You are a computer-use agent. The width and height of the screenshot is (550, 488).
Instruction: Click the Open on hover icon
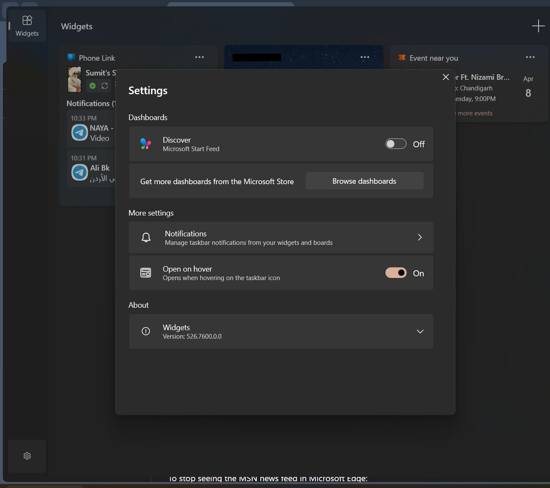(x=145, y=273)
